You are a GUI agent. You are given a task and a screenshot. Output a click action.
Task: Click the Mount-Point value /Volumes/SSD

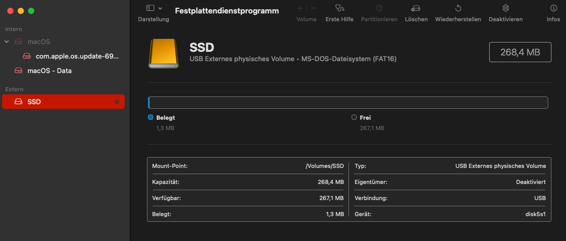tap(325, 166)
